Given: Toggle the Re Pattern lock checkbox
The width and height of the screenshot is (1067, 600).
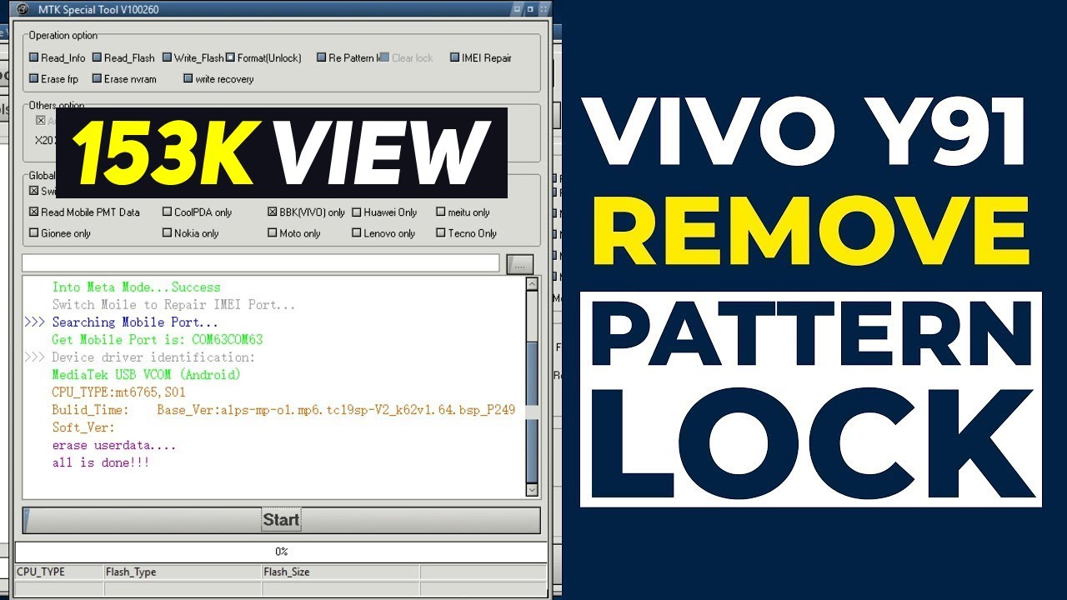Looking at the screenshot, I should (321, 58).
